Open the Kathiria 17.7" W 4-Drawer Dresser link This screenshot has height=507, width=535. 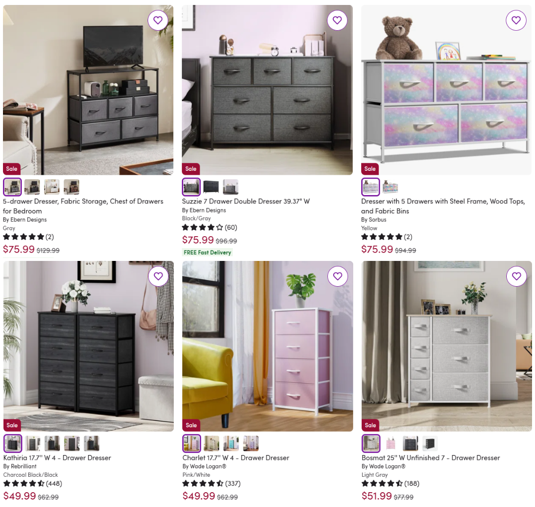pos(57,457)
